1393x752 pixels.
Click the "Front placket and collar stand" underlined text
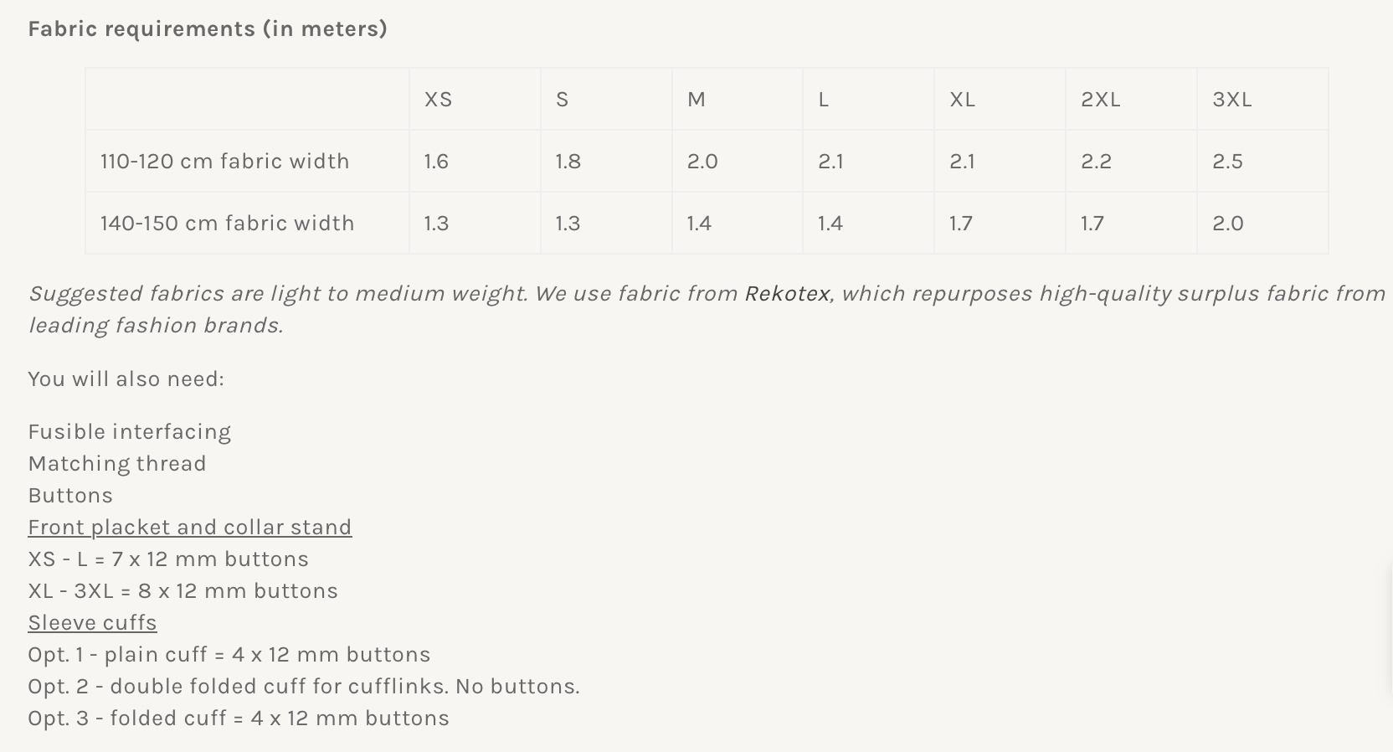189,528
